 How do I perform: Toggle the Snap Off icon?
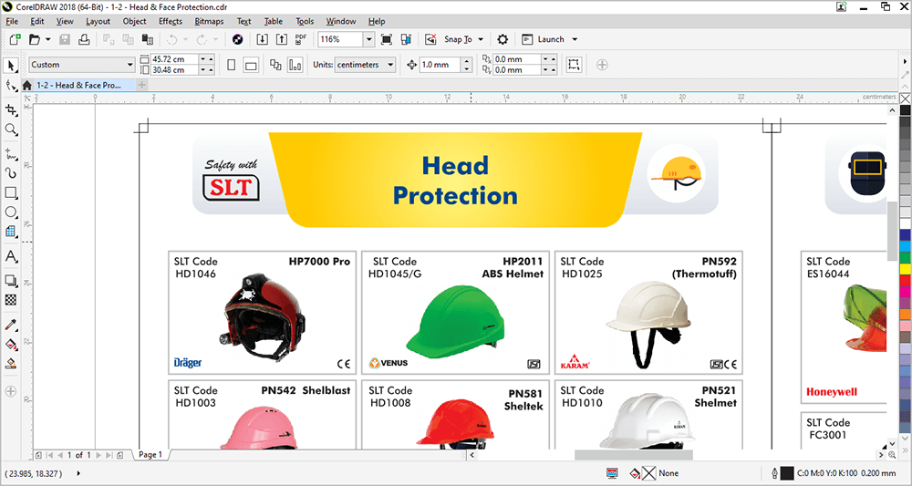coord(431,39)
